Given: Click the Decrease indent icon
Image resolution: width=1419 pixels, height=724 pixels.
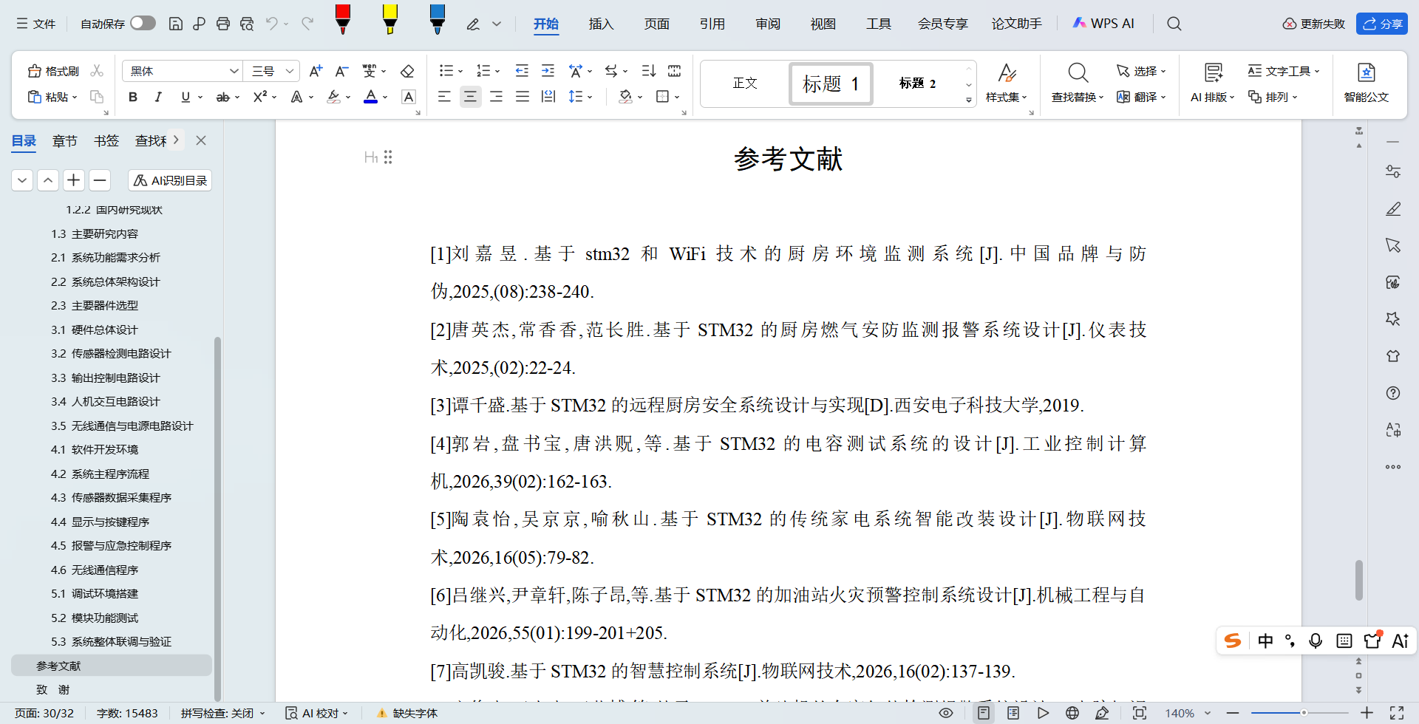Looking at the screenshot, I should 522,71.
